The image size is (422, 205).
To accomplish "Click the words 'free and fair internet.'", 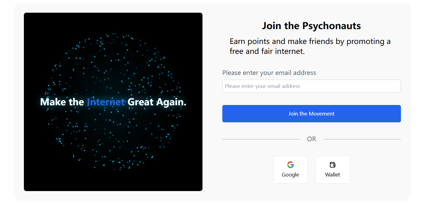I will 267,51.
